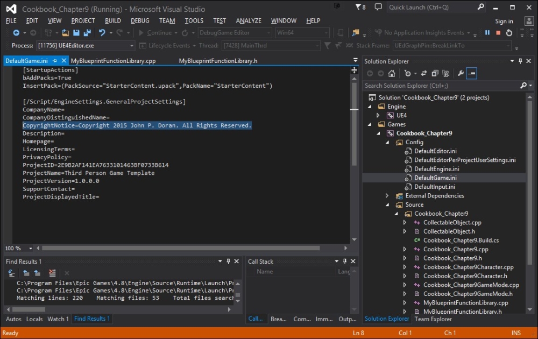Screen dimensions: 538x339
Task: Toggle Preview Selected Items in Solution Explorer
Action: pyautogui.click(x=471, y=74)
